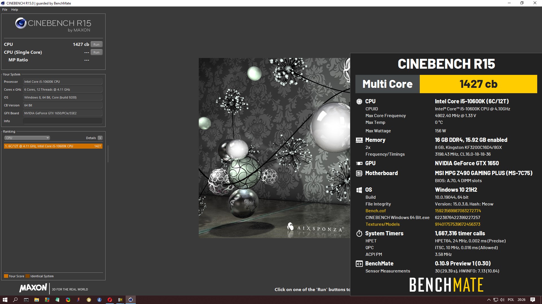Image resolution: width=542 pixels, height=304 pixels.
Task: Open the Help menu
Action: (x=15, y=10)
